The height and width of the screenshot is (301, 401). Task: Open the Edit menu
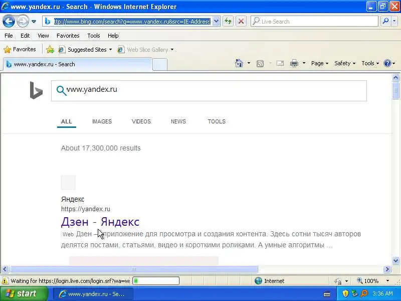tap(25, 36)
